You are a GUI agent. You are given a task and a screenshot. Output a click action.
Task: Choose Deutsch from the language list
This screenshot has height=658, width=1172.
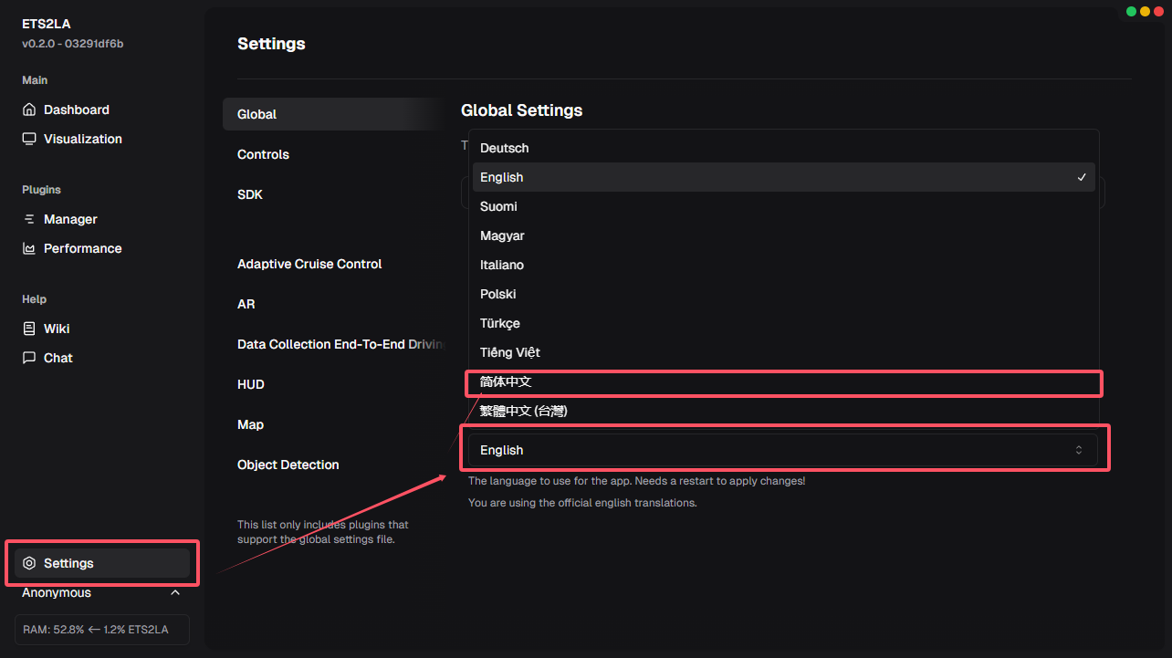(783, 148)
